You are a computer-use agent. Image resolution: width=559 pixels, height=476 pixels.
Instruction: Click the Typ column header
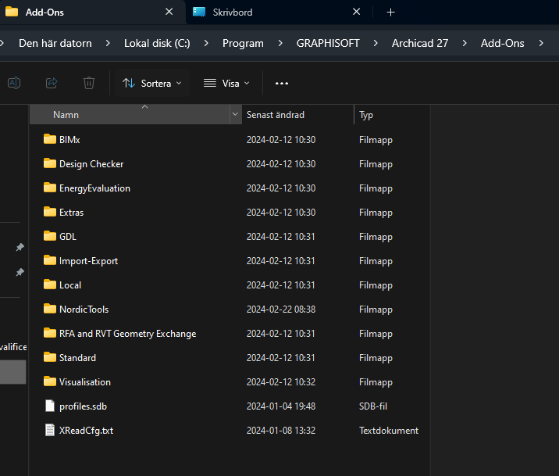point(366,115)
